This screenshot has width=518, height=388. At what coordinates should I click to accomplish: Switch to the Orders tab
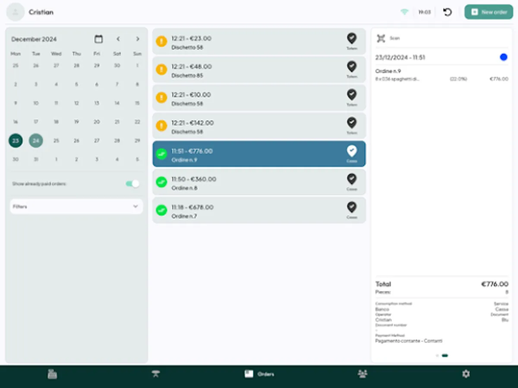tap(259, 374)
